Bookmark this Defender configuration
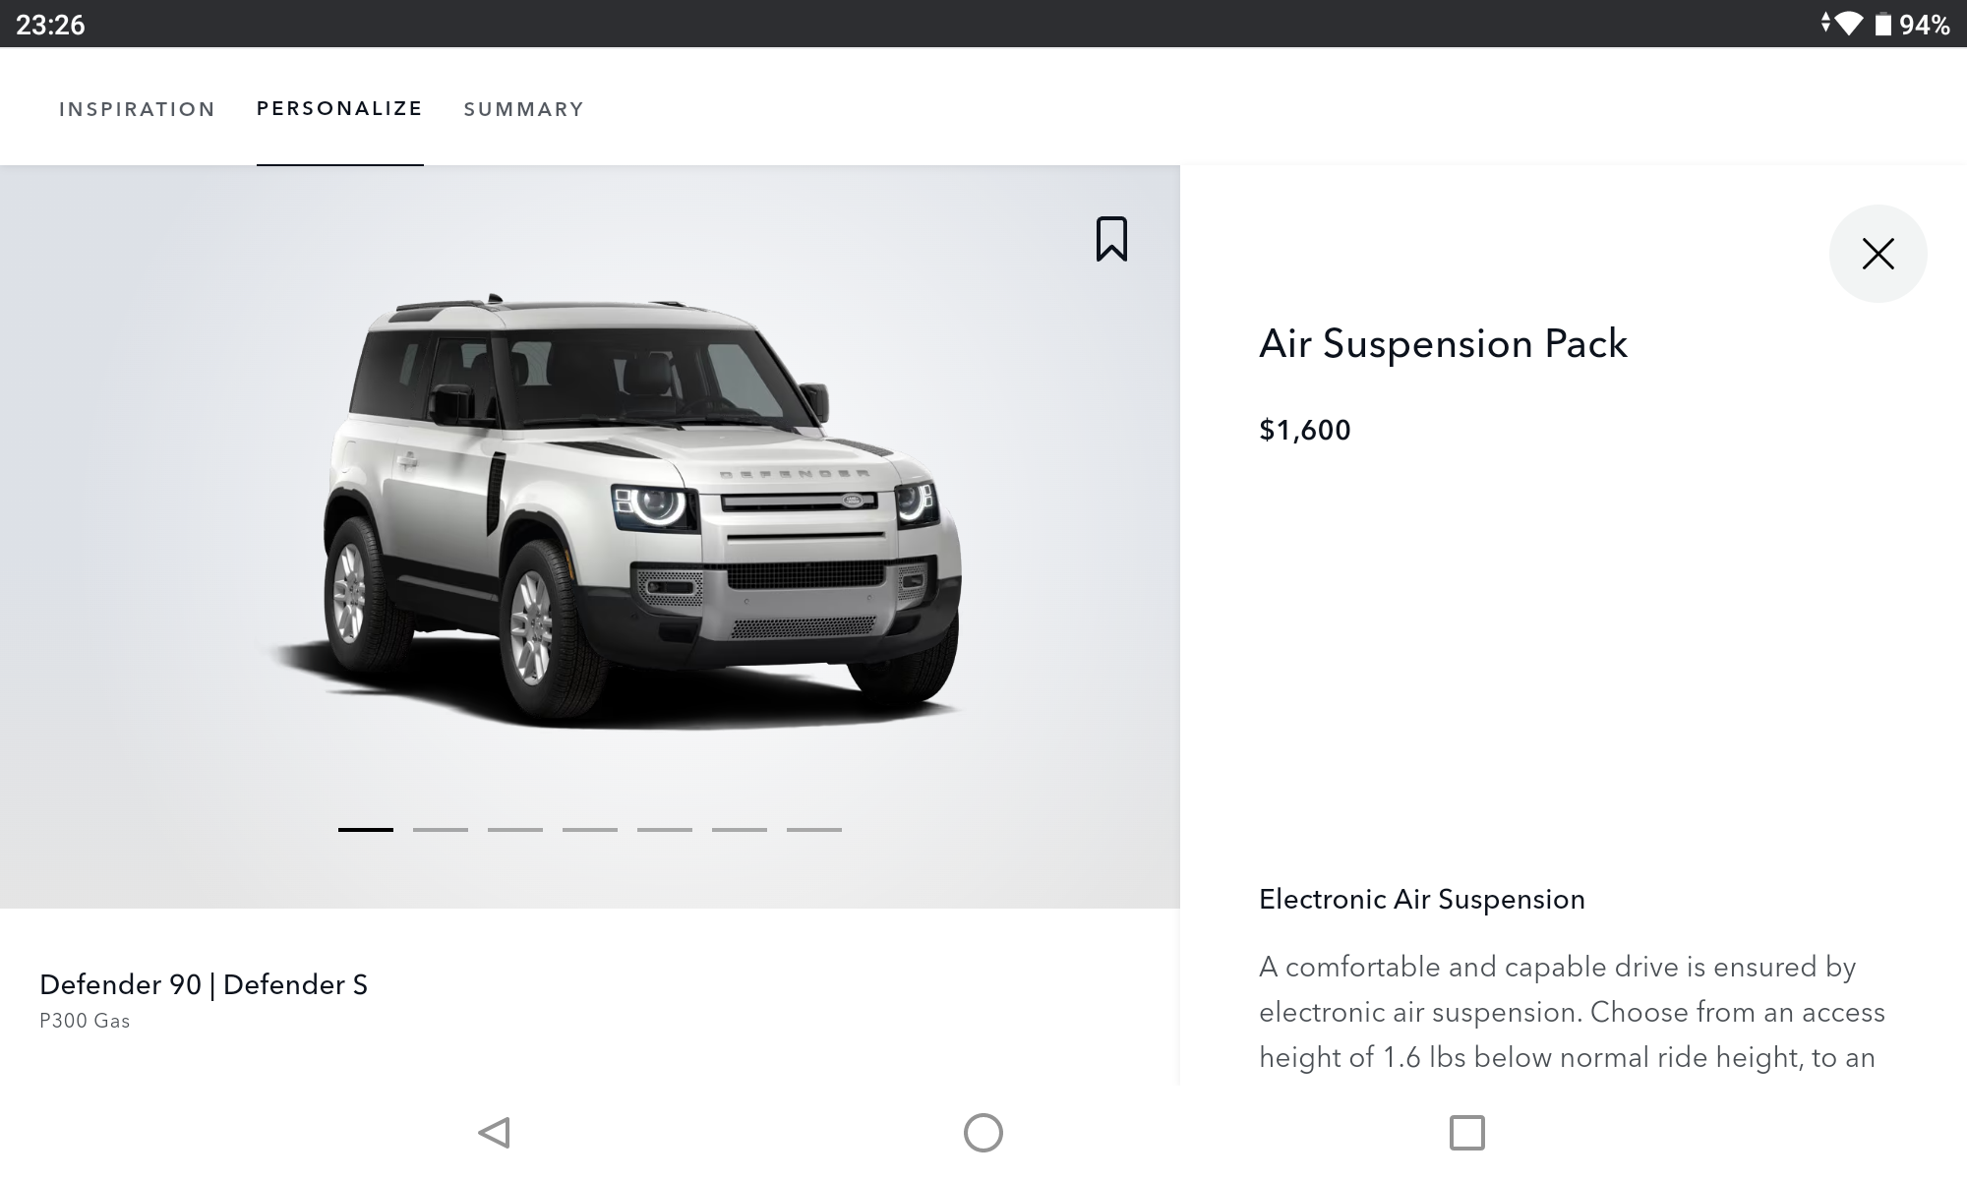The width and height of the screenshot is (1967, 1180). pyautogui.click(x=1111, y=239)
